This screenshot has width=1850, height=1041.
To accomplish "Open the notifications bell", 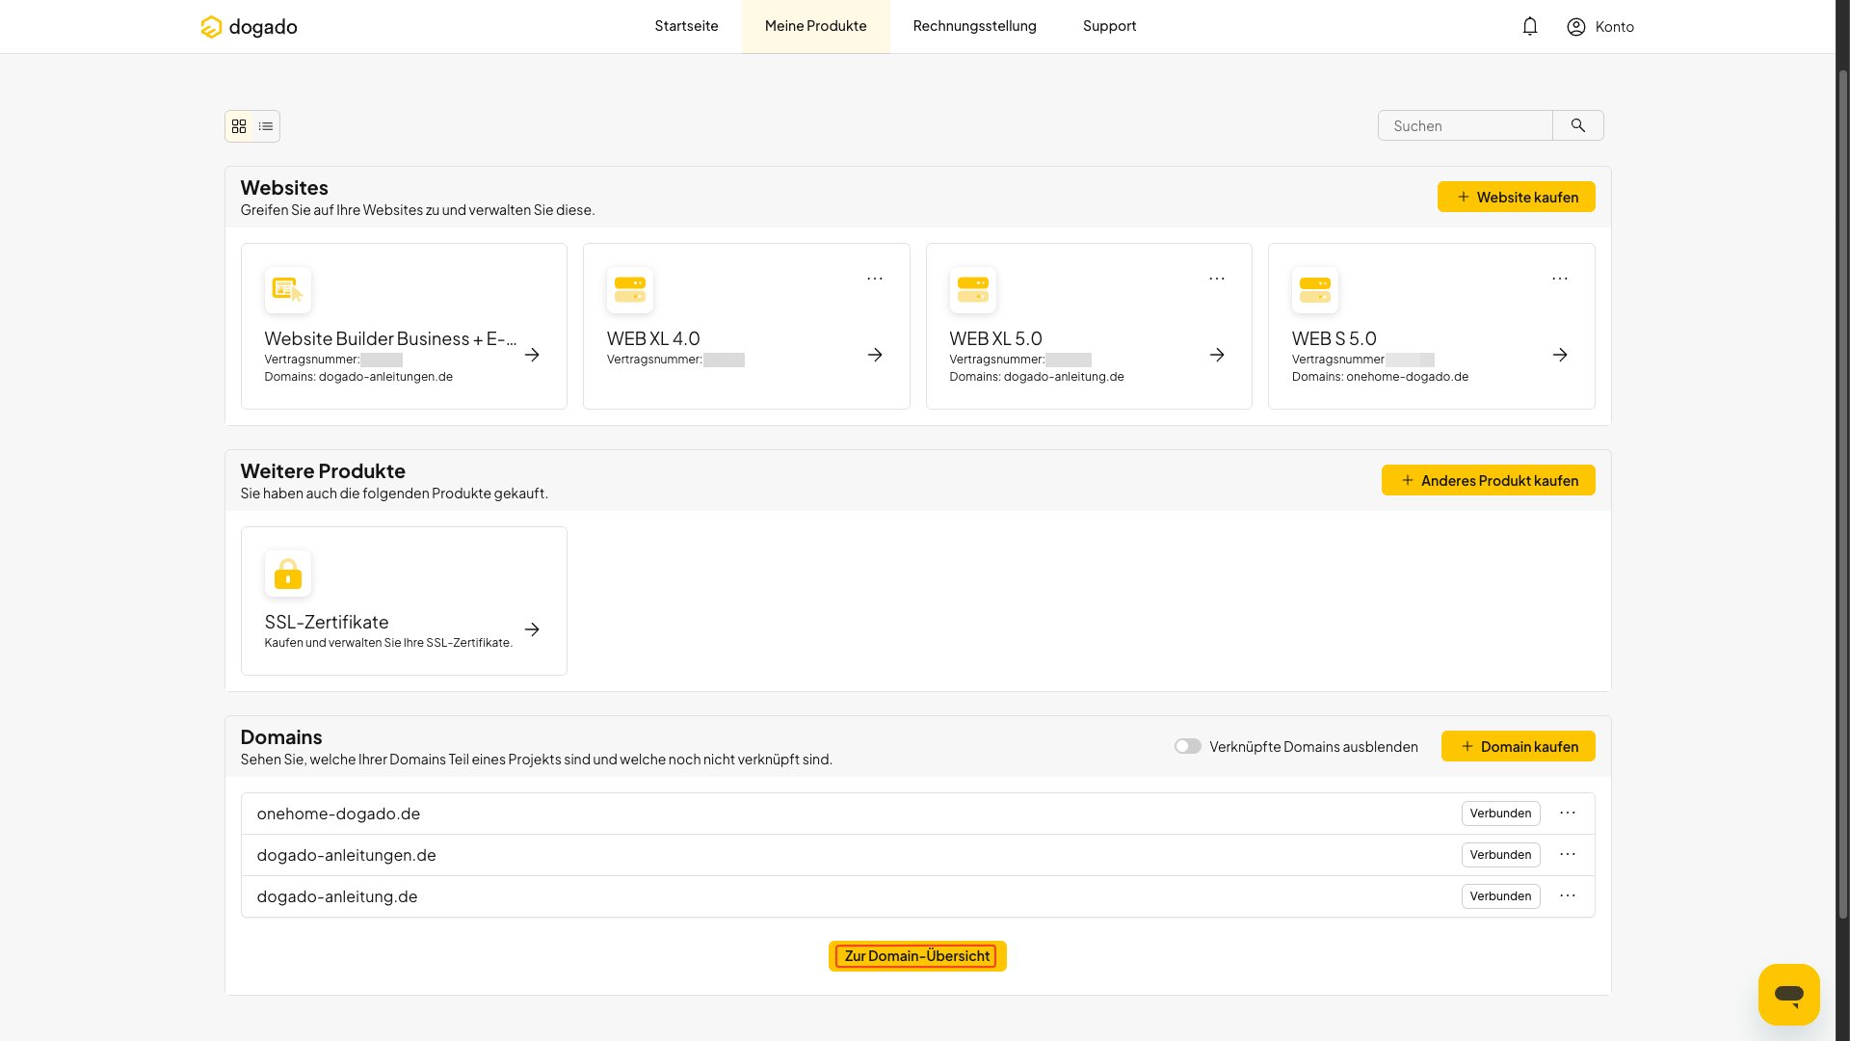I will [x=1530, y=27].
